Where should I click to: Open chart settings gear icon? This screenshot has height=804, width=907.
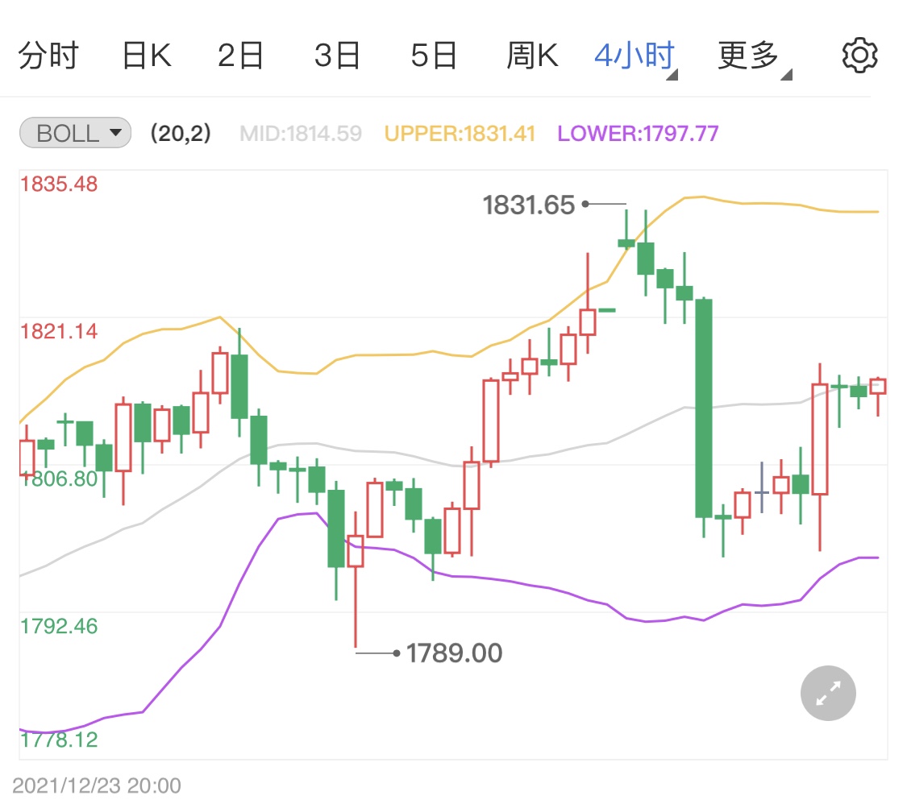pos(859,56)
